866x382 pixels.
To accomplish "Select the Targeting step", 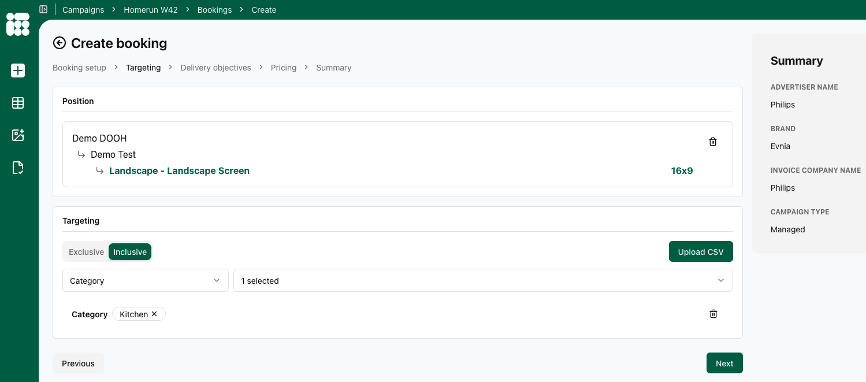I will click(x=143, y=68).
